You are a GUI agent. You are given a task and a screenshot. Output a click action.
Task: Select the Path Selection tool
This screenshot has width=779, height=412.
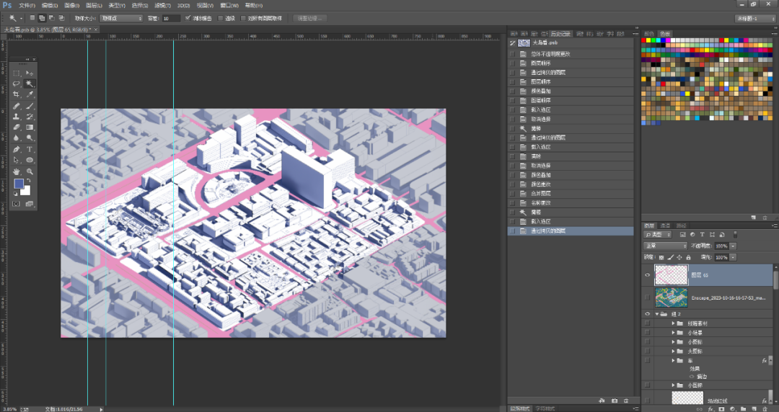click(17, 161)
